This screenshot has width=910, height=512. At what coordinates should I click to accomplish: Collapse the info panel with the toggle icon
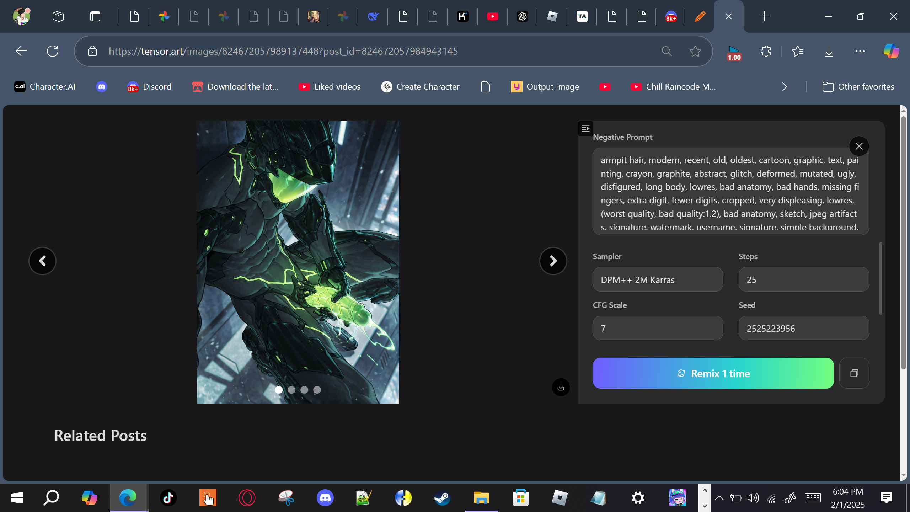tap(585, 128)
